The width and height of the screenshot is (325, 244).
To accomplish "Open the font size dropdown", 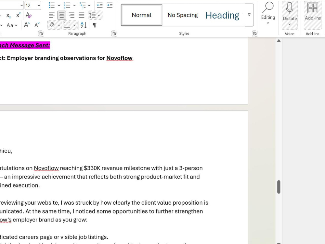I will (x=39, y=6).
